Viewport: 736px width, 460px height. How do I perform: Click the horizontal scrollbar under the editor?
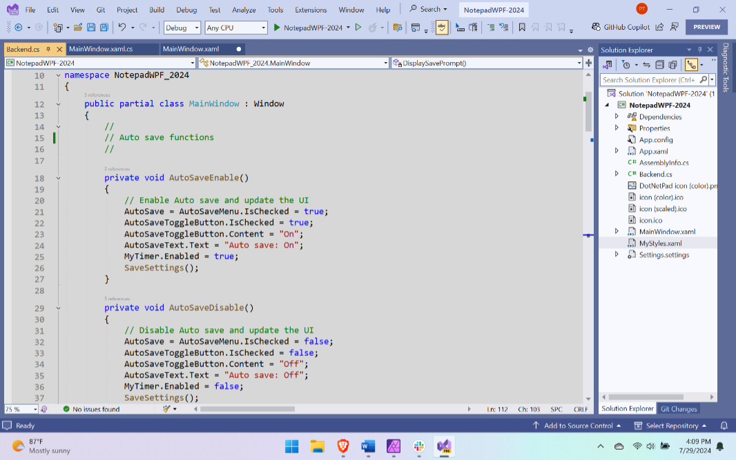247,409
